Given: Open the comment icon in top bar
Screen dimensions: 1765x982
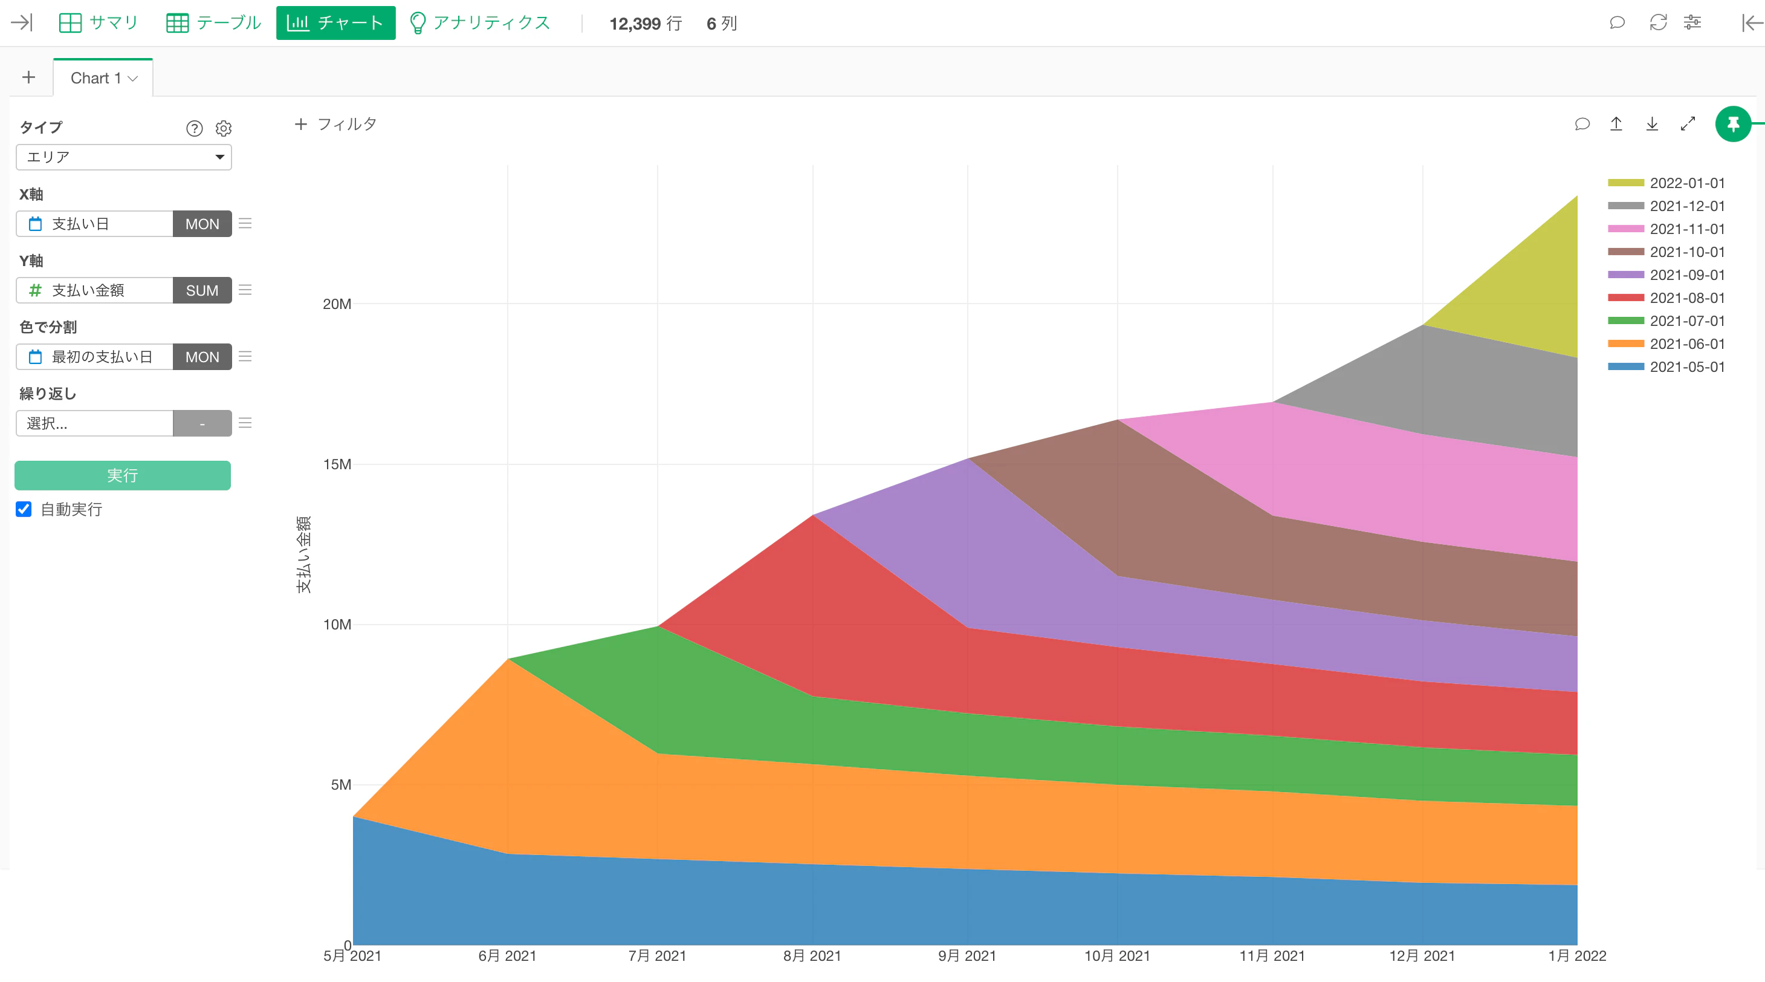Looking at the screenshot, I should click(1617, 22).
